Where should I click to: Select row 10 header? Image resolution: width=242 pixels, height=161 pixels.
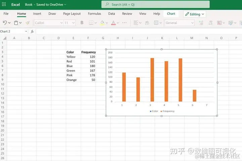(2, 84)
